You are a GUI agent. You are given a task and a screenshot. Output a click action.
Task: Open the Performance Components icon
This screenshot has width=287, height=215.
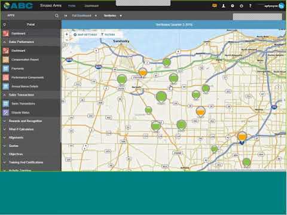click(6, 78)
